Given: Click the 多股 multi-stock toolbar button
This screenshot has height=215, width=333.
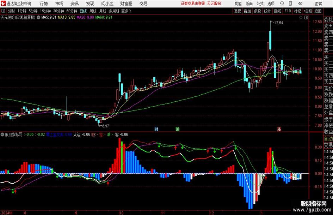Looking at the screenshot, I should (257, 11).
